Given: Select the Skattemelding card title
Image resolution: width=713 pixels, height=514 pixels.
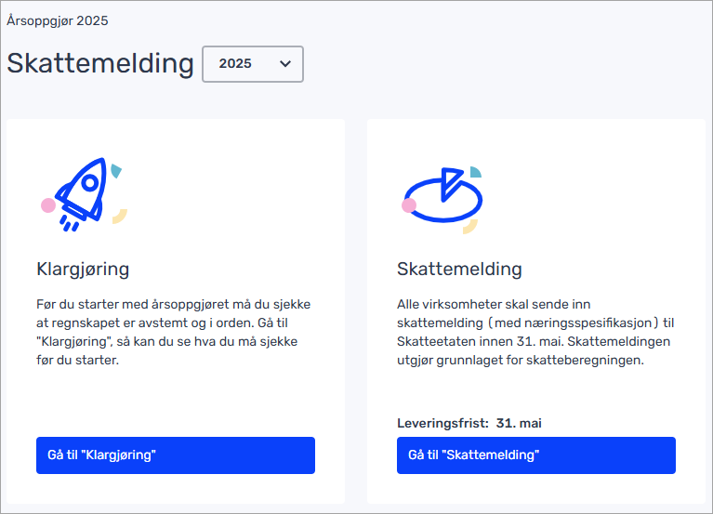Looking at the screenshot, I should click(459, 270).
